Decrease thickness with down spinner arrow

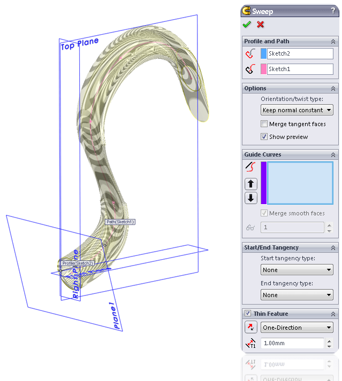click(329, 346)
